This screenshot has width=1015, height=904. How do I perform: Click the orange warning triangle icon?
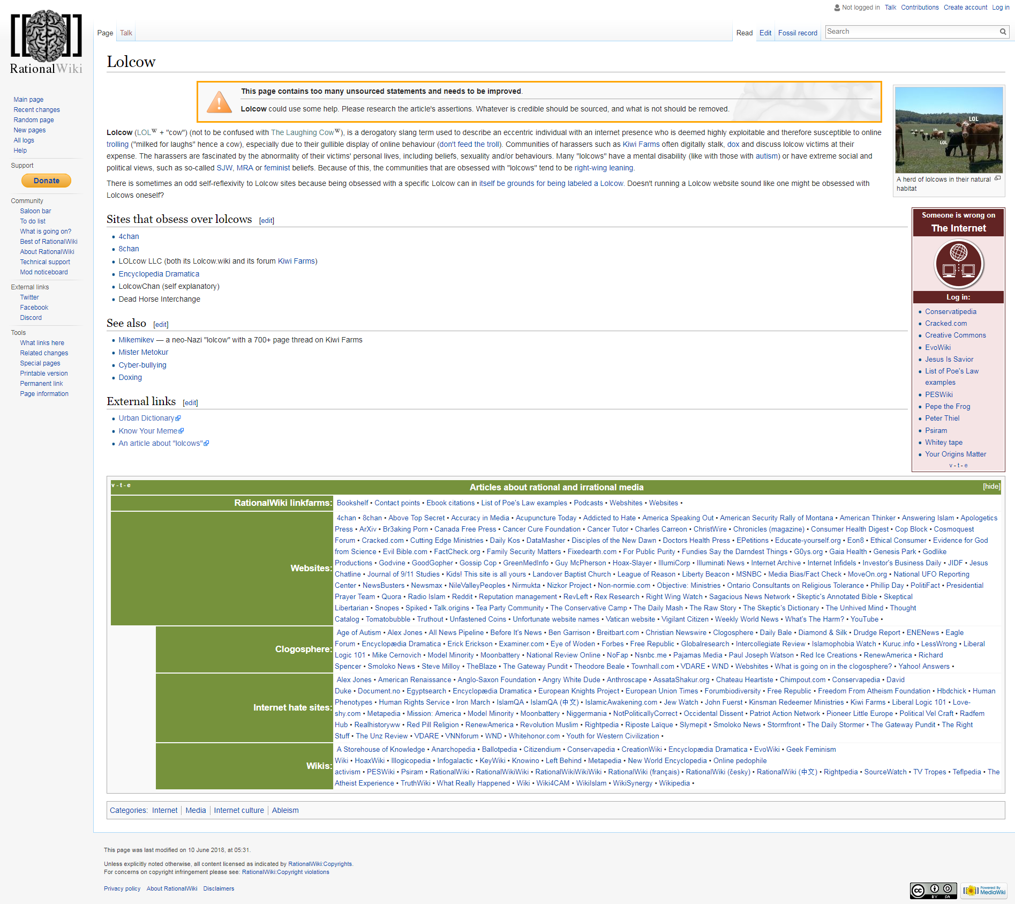(219, 102)
